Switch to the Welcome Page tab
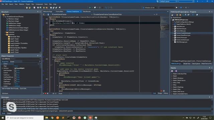The width and height of the screenshot is (214, 120). click(x=47, y=12)
